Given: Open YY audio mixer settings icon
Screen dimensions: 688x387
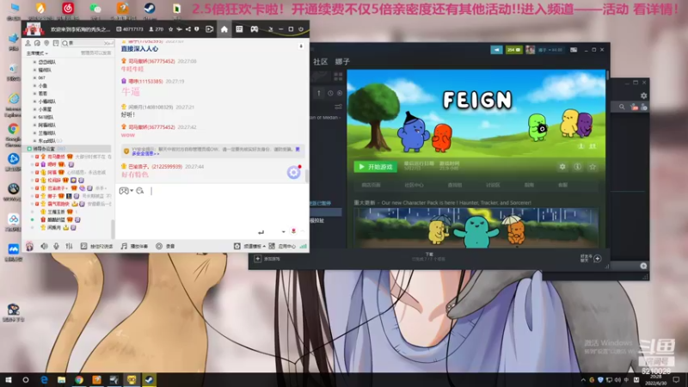Looking at the screenshot, I should point(69,246).
